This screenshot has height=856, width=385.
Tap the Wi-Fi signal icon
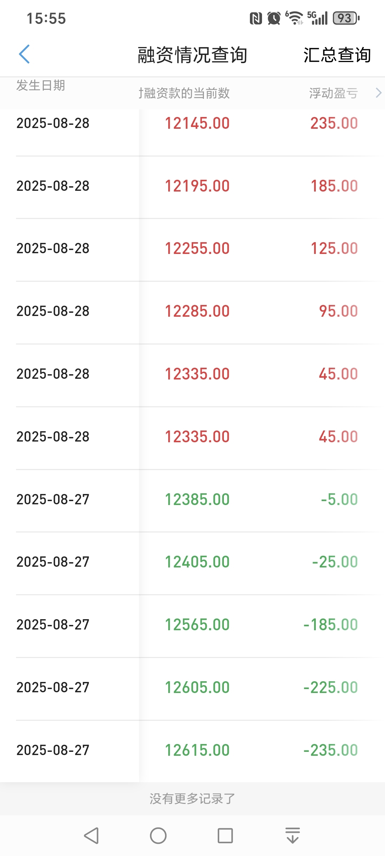tap(294, 18)
